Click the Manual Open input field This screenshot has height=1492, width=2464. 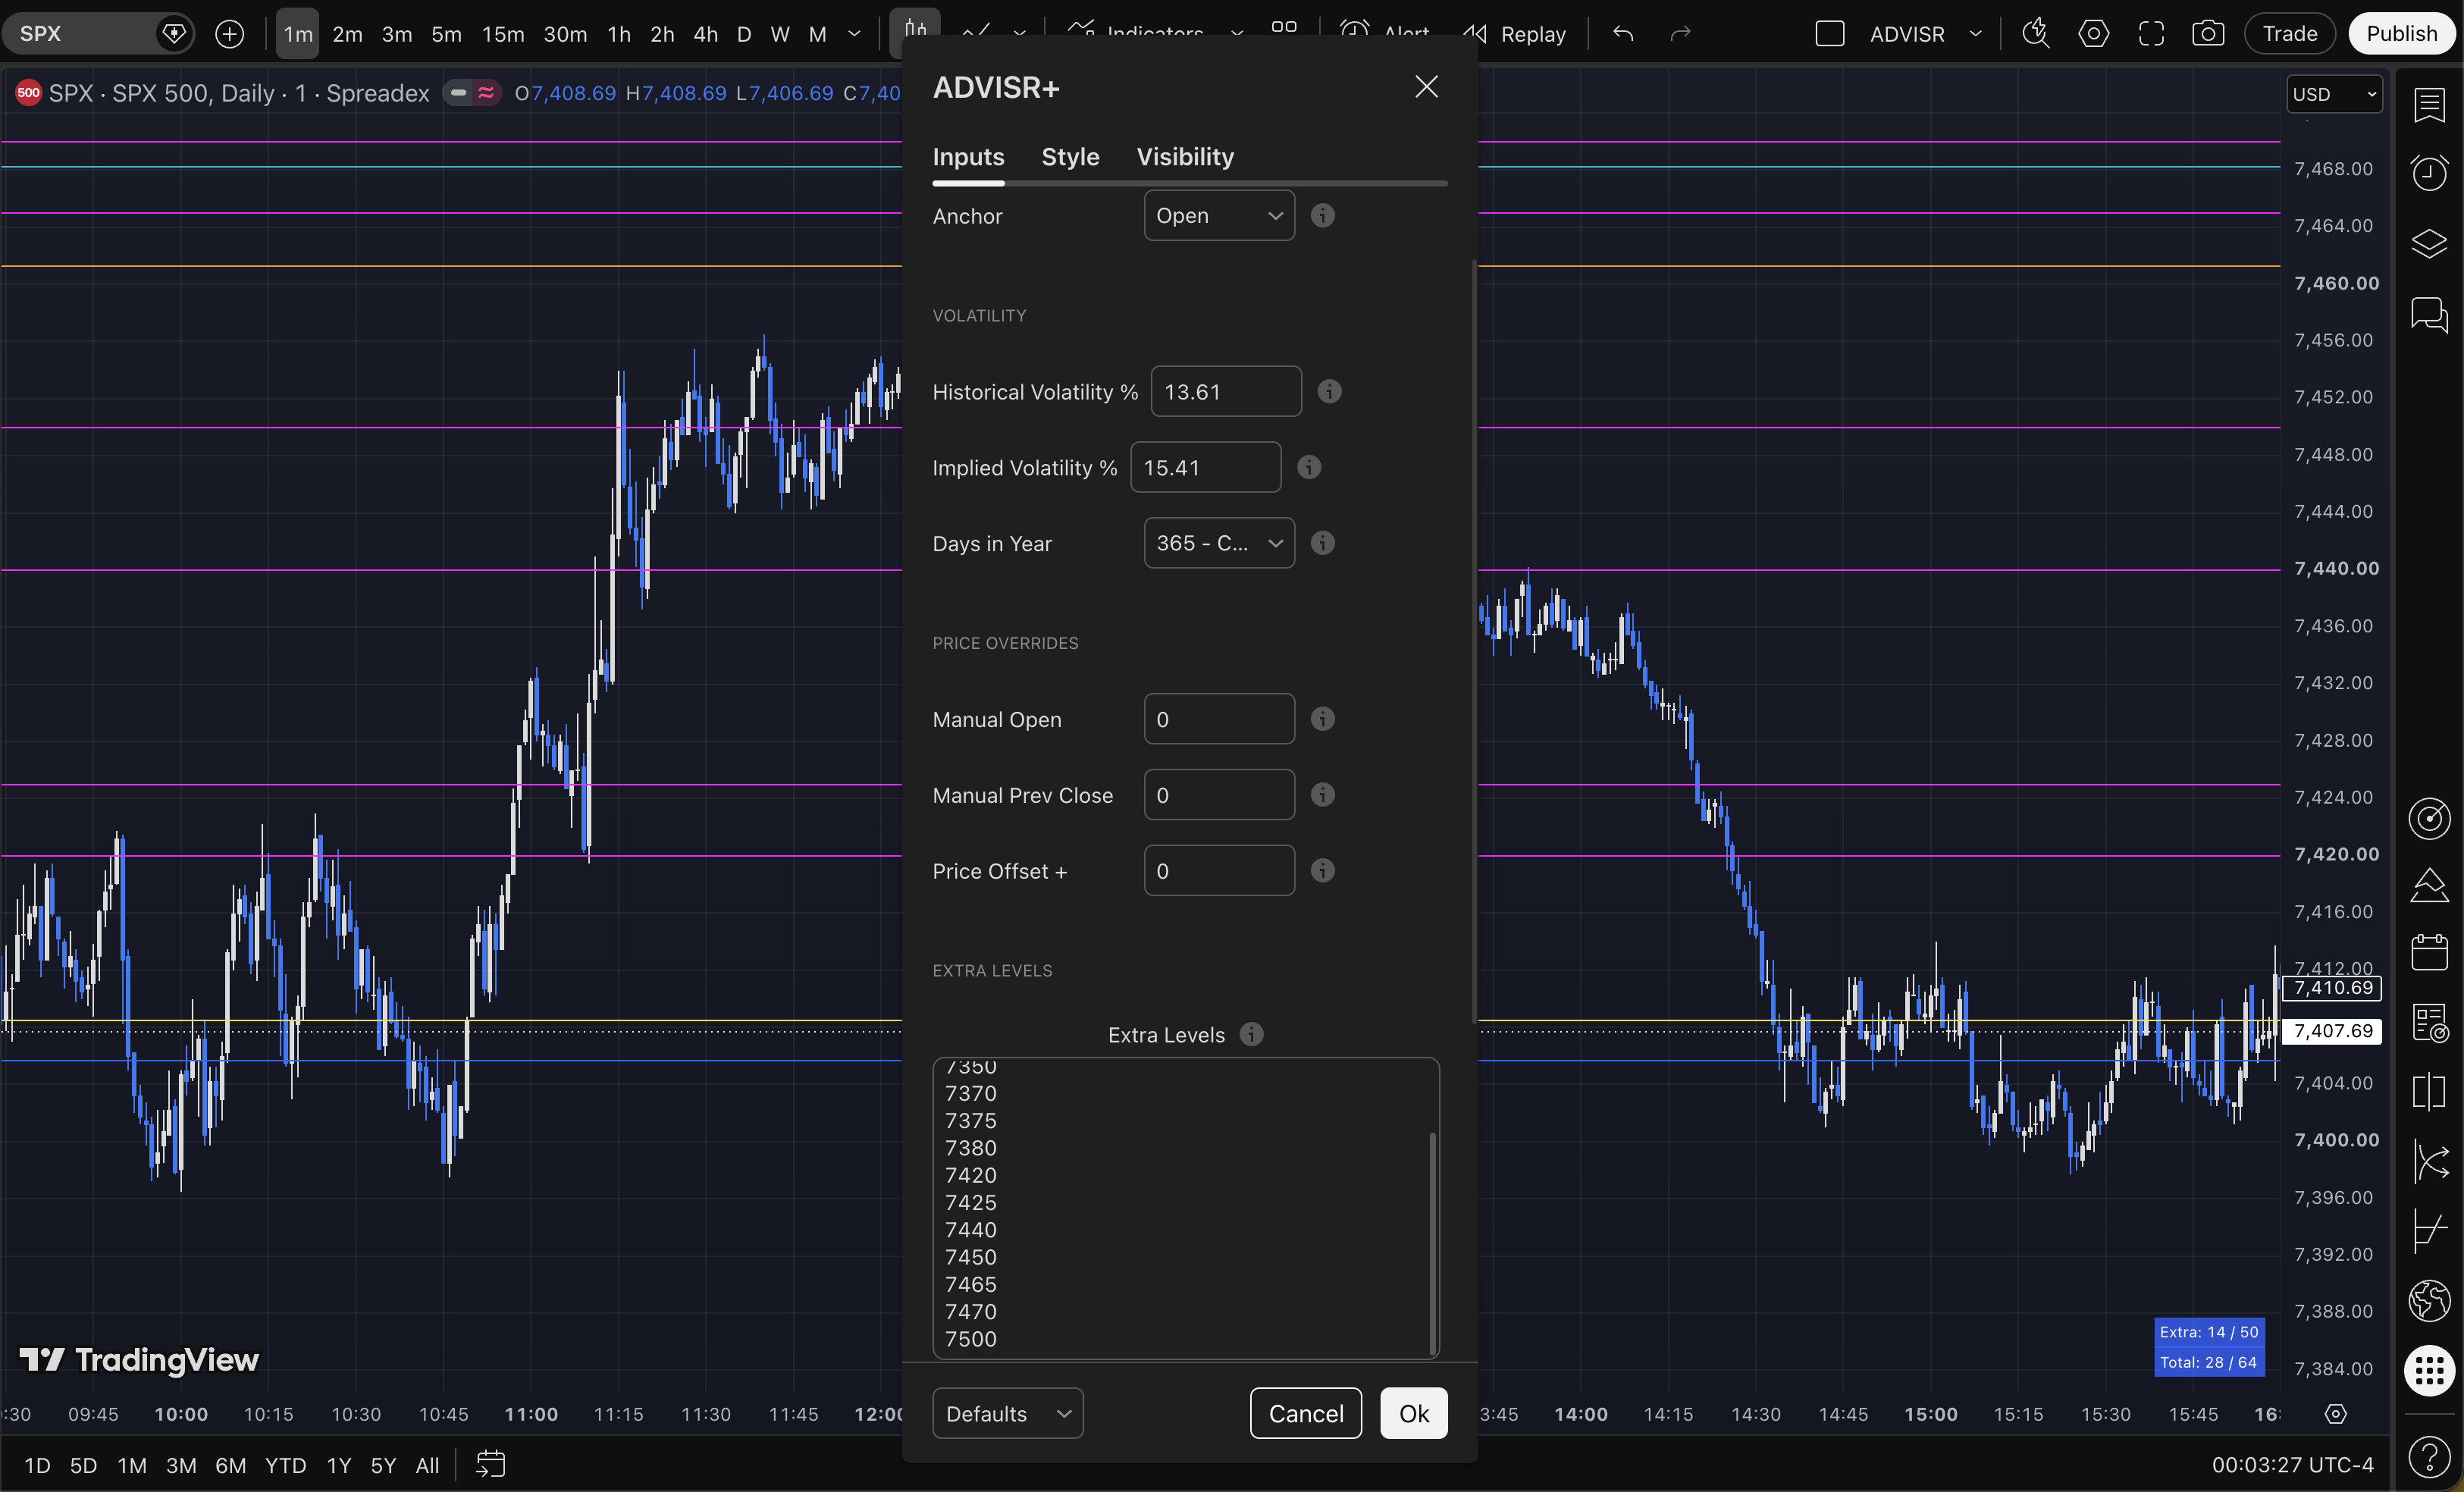click(1219, 719)
